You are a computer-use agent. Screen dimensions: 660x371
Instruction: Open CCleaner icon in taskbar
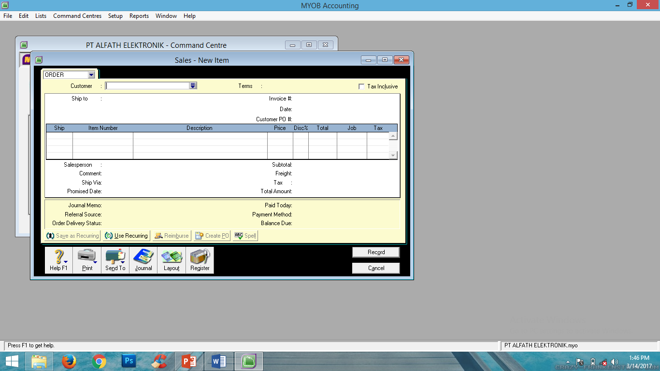159,361
